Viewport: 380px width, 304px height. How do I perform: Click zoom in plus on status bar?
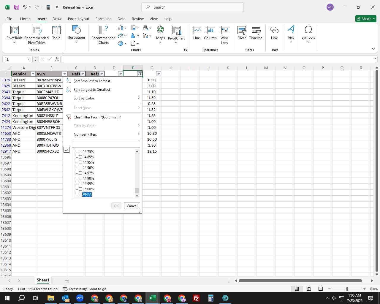[x=364, y=289]
